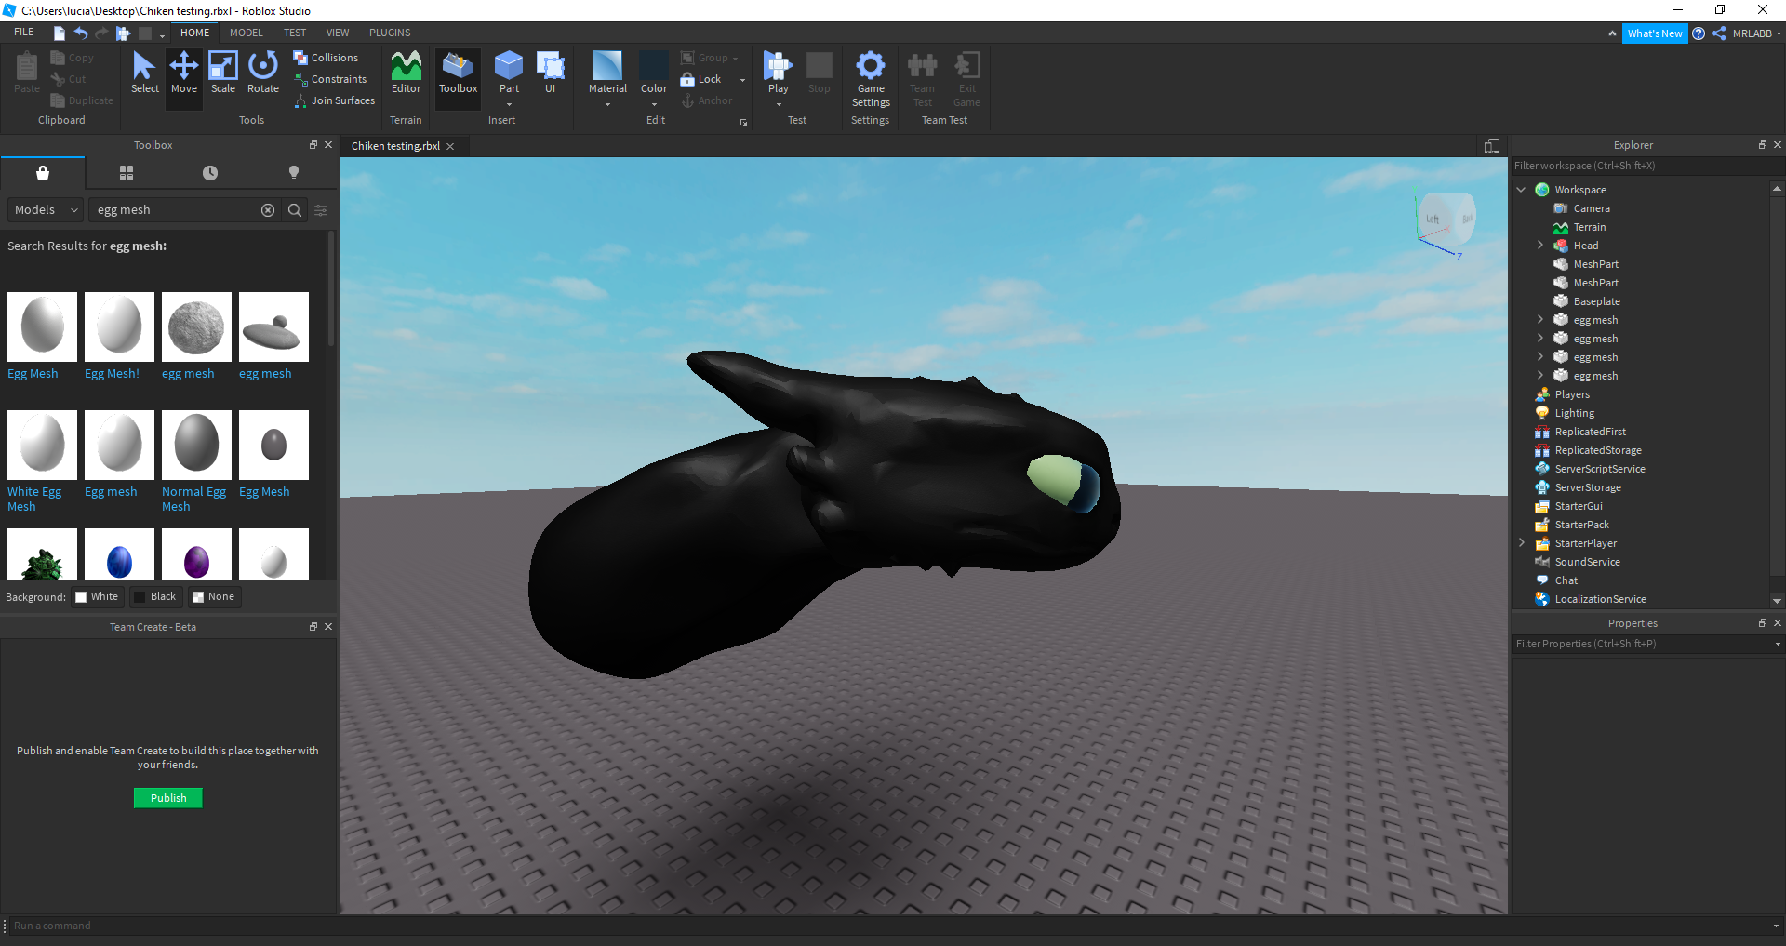Screen dimensions: 1786x946
Task: Open the Help question mark icon
Action: tap(1699, 33)
